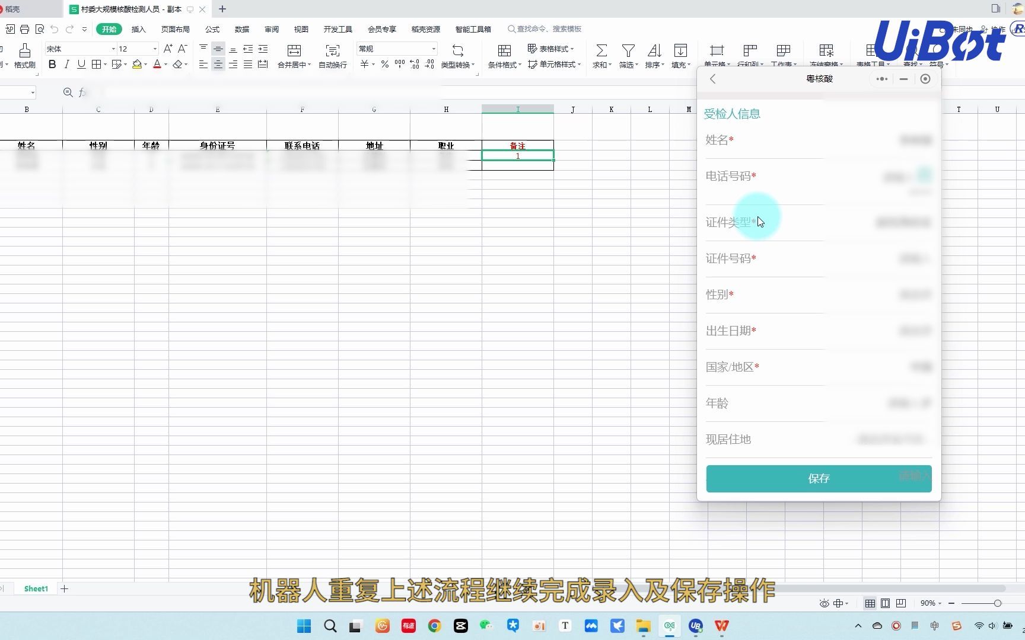Toggle underline formatting

[81, 64]
